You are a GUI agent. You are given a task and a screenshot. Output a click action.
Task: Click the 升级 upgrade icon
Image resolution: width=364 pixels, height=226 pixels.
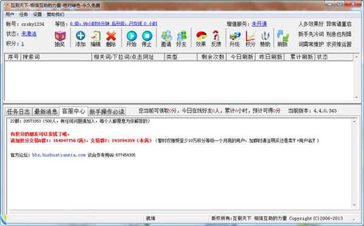235,36
